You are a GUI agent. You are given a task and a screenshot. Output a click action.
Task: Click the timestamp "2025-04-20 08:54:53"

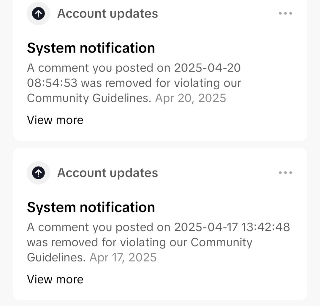pyautogui.click(x=207, y=68)
